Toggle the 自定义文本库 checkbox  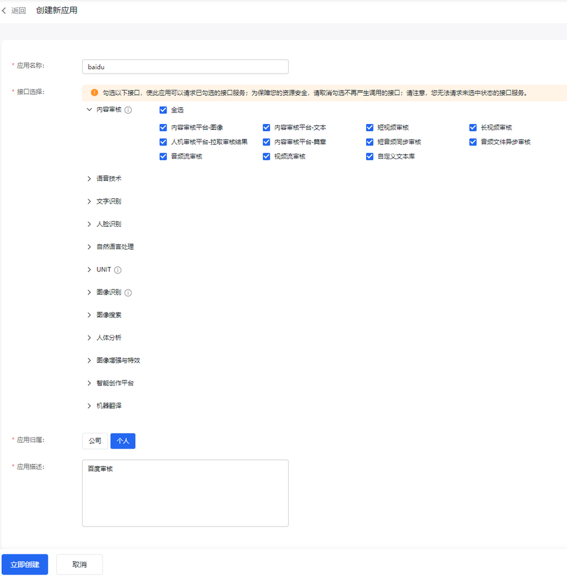coord(370,156)
